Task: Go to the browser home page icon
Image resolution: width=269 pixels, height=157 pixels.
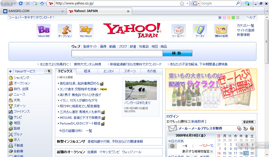Action: click(42, 3)
